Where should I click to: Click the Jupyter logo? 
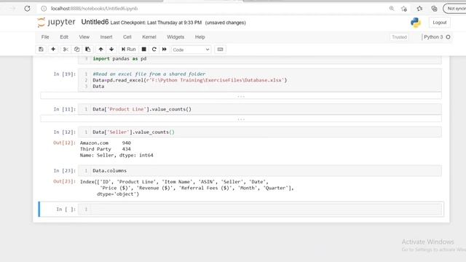(56, 23)
